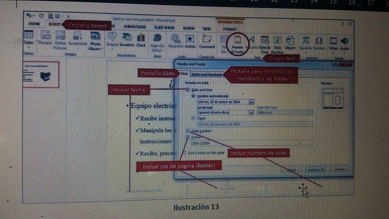Click the Preview layout image in the dialog
This screenshot has width=389, height=219.
[x=333, y=99]
